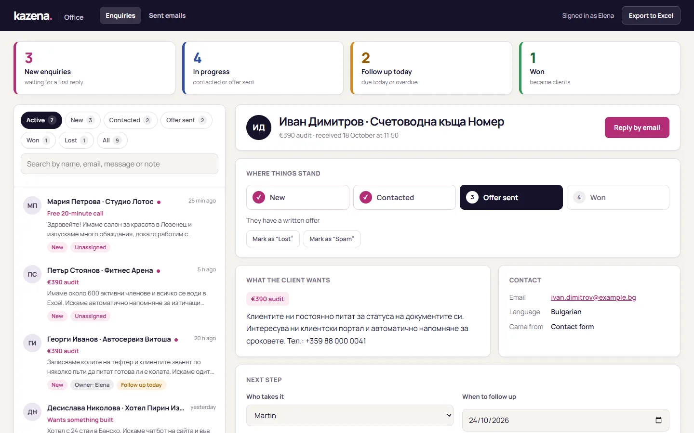This screenshot has width=694, height=433.
Task: Click the Follow up today tag on Георги Иванов
Action: [x=141, y=385]
